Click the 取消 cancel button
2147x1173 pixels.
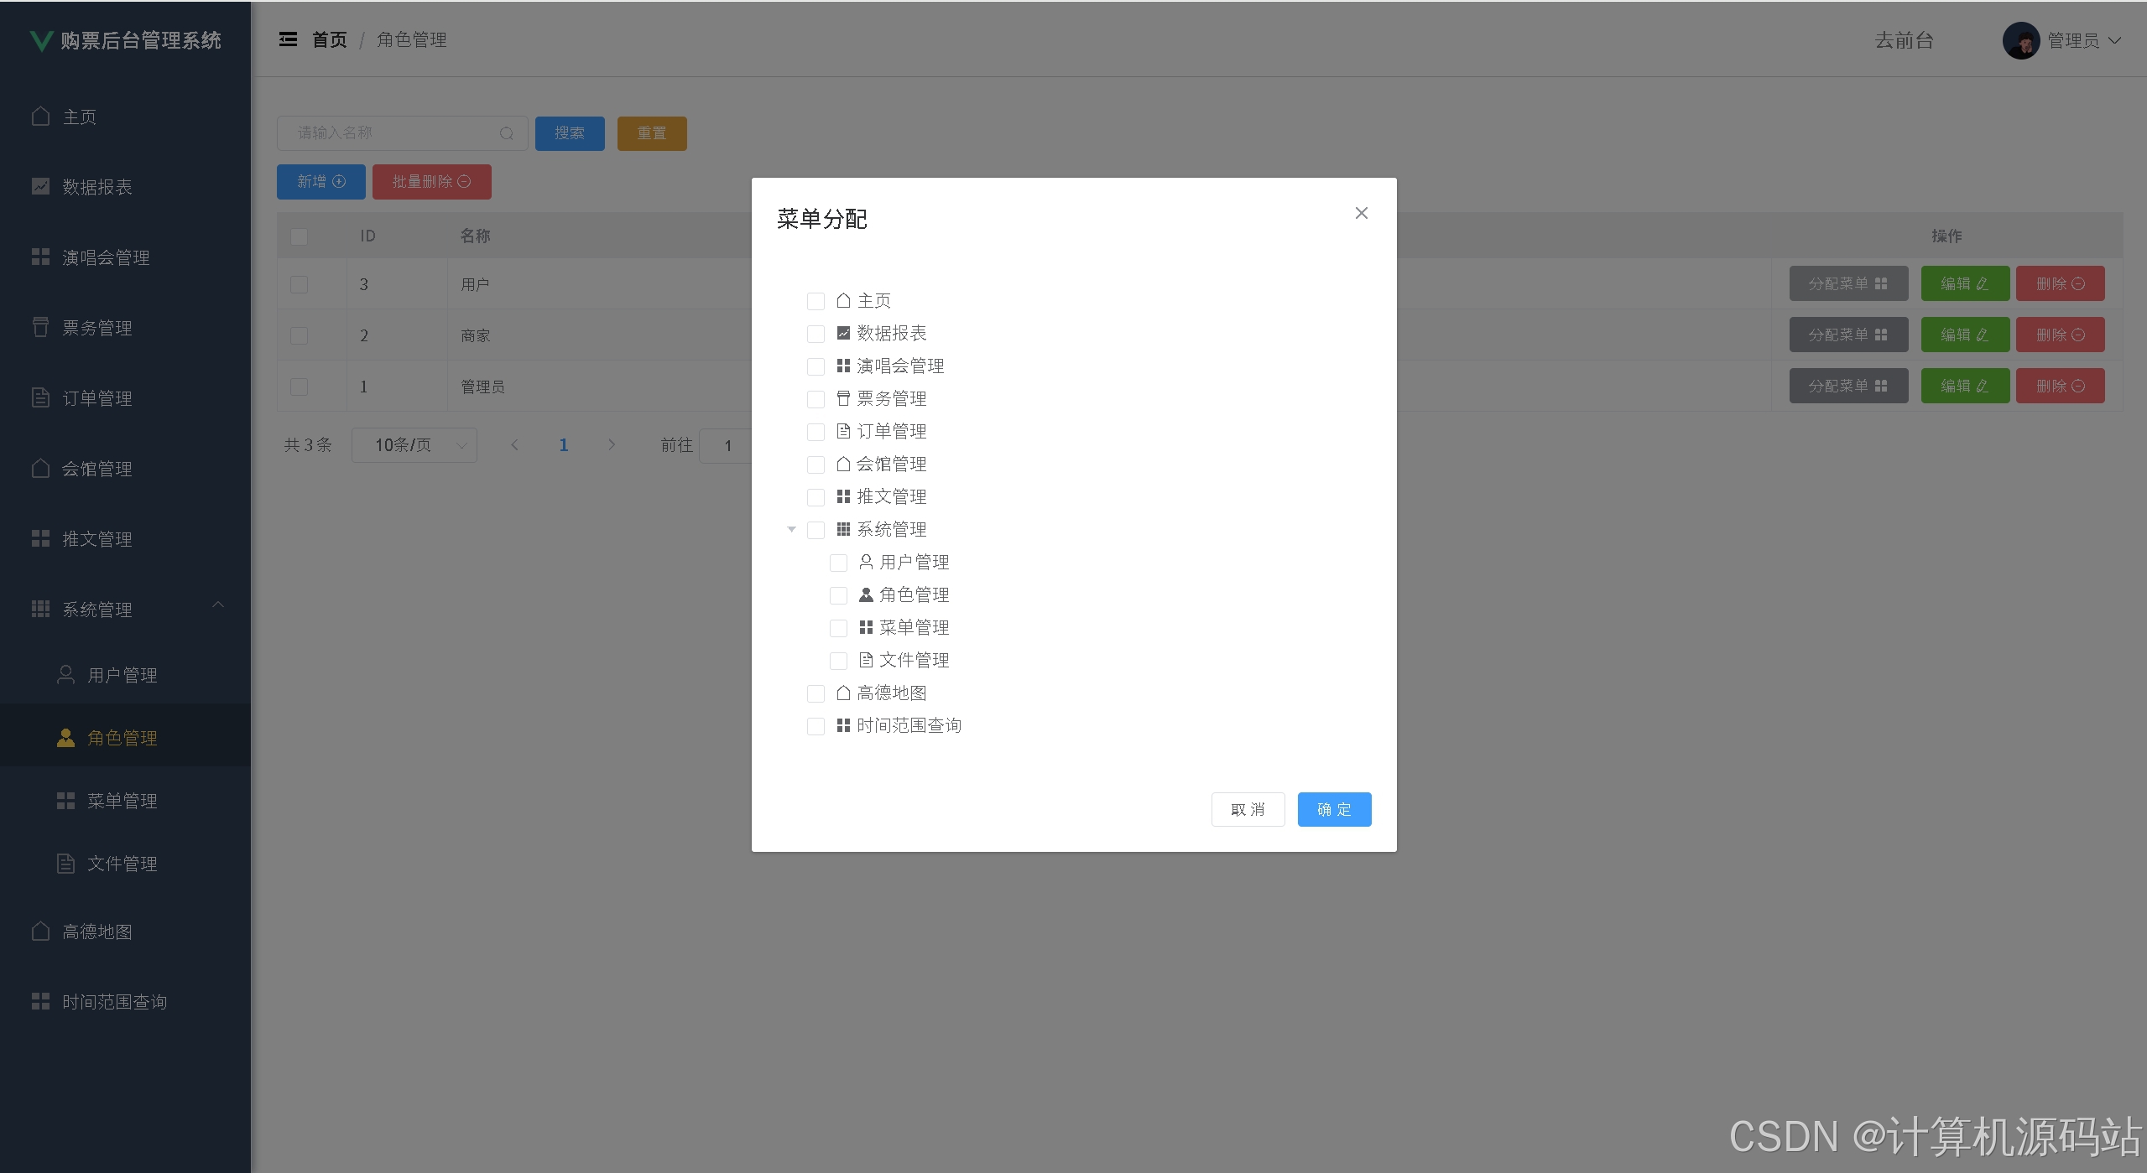1248,809
